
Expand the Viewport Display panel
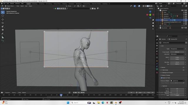165,75
